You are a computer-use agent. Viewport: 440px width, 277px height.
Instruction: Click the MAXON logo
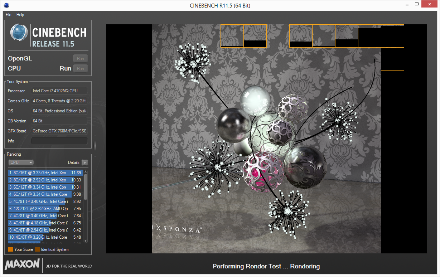click(22, 264)
